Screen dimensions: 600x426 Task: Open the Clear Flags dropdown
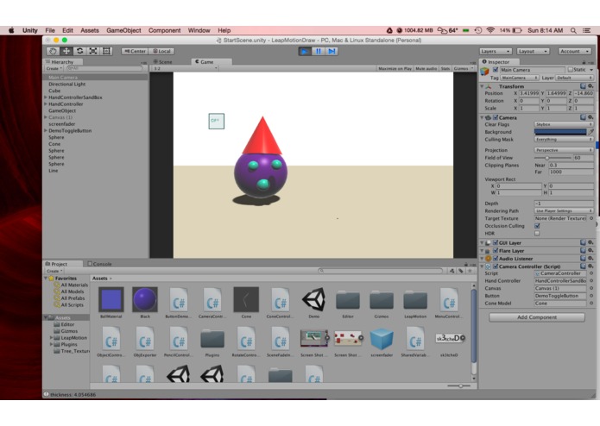(x=564, y=124)
